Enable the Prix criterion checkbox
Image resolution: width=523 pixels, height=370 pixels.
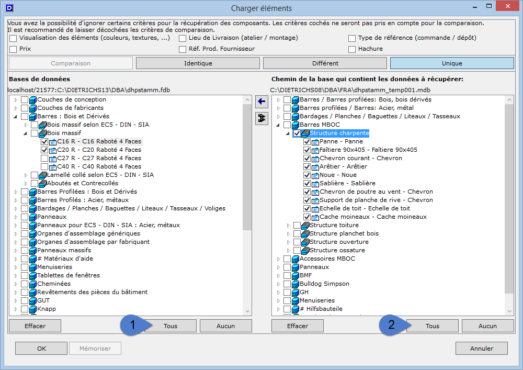(13, 49)
